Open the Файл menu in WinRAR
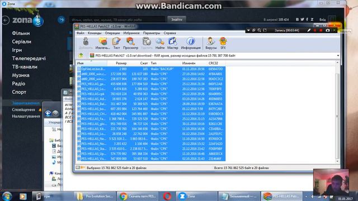 pyautogui.click(x=81, y=33)
